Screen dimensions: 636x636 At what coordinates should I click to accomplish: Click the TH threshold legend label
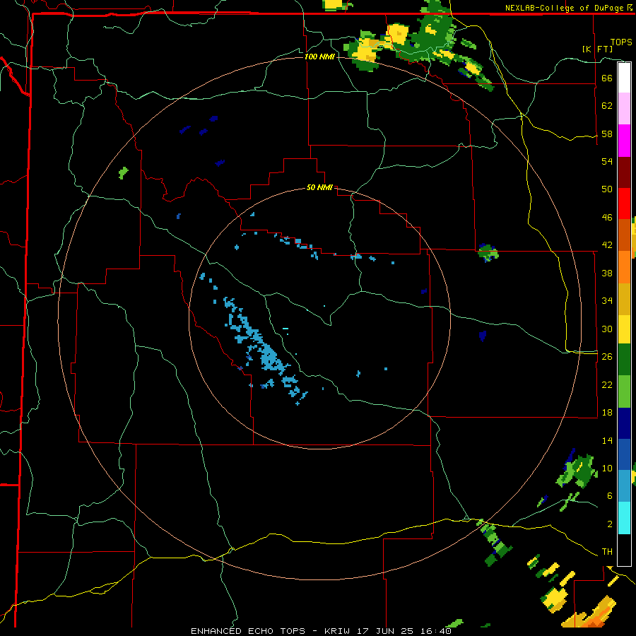607,552
